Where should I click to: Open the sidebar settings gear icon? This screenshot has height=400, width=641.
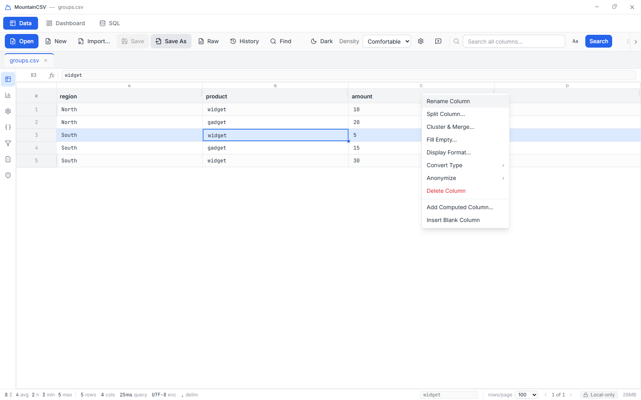pos(8,111)
